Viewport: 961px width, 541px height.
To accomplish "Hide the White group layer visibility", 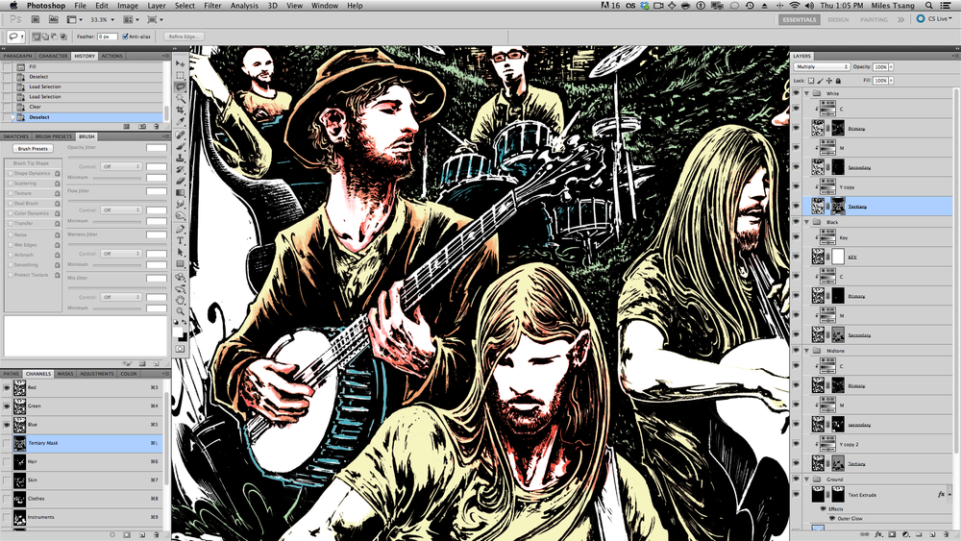I will (x=796, y=94).
